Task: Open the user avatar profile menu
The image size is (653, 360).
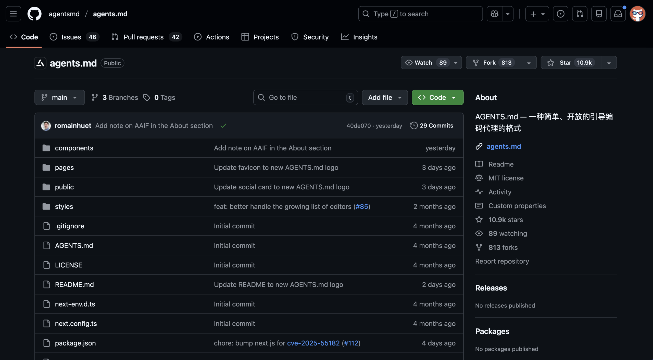Action: 637,14
